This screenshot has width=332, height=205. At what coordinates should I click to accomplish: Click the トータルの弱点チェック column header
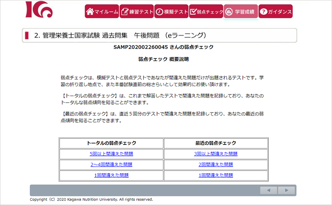(x=111, y=143)
